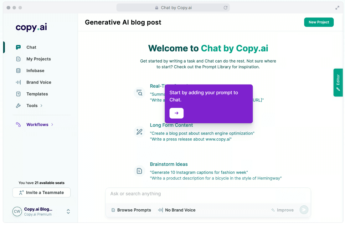Expand the Tools submenu chevron
The image size is (345, 225).
41,106
